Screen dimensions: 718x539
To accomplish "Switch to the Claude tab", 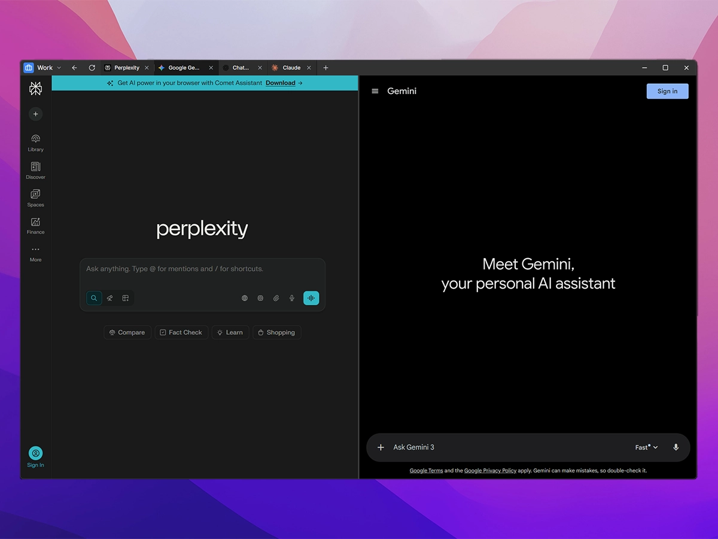I will [290, 68].
